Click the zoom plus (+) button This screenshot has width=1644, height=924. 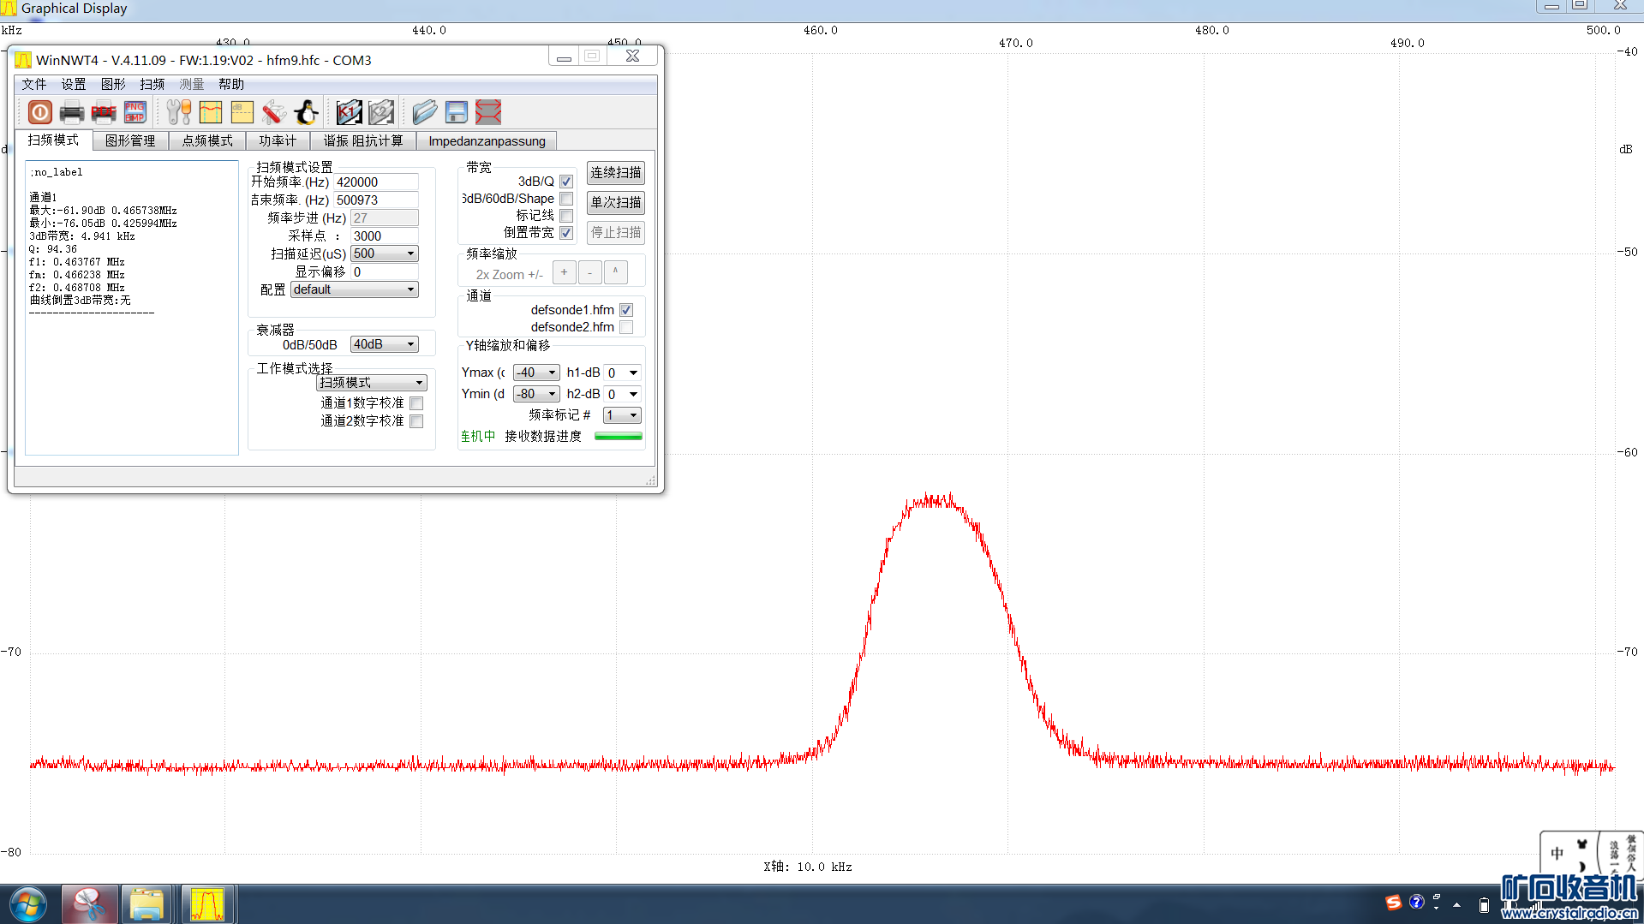pos(564,273)
